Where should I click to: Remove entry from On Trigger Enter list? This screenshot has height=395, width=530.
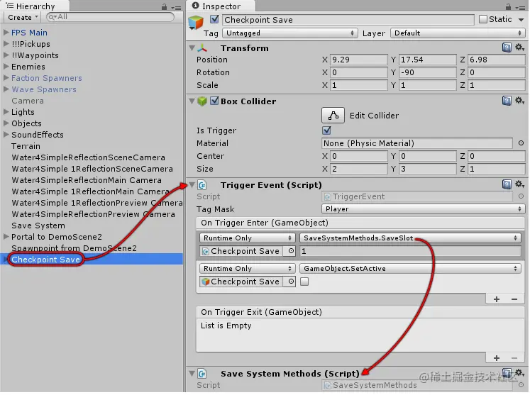(x=514, y=299)
